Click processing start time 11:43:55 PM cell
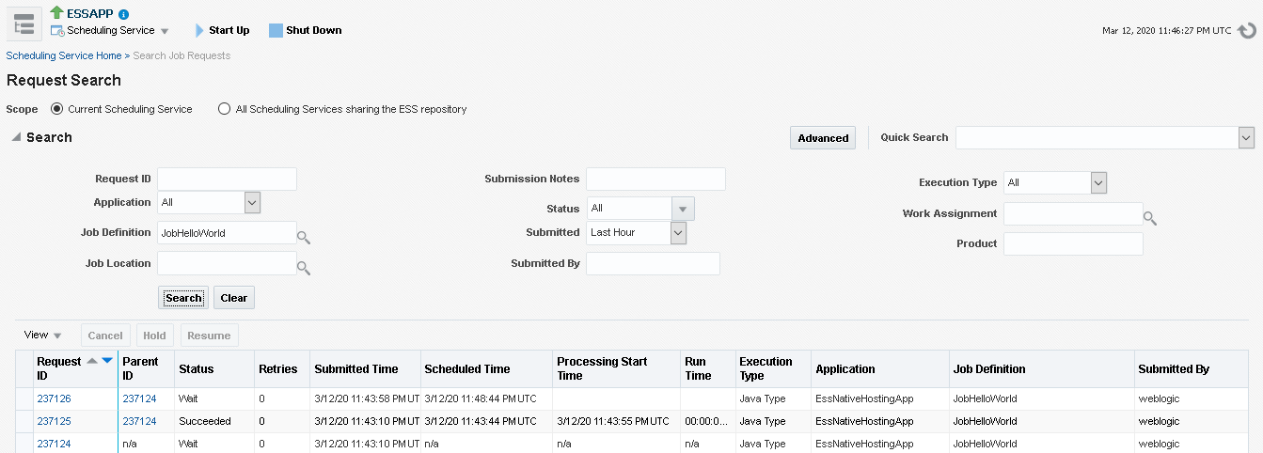1263x453 pixels. (x=616, y=421)
